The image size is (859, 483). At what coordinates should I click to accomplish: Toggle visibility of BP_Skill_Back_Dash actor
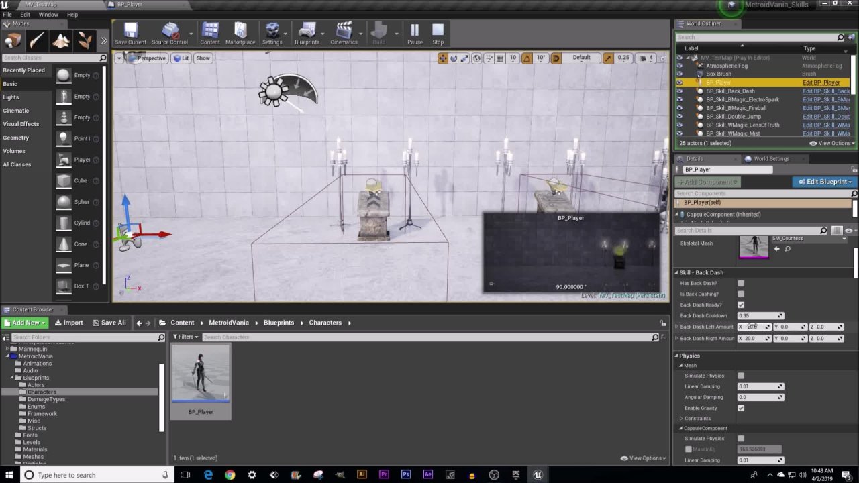pyautogui.click(x=679, y=91)
